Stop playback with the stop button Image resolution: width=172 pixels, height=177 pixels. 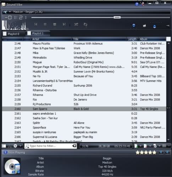(55, 24)
